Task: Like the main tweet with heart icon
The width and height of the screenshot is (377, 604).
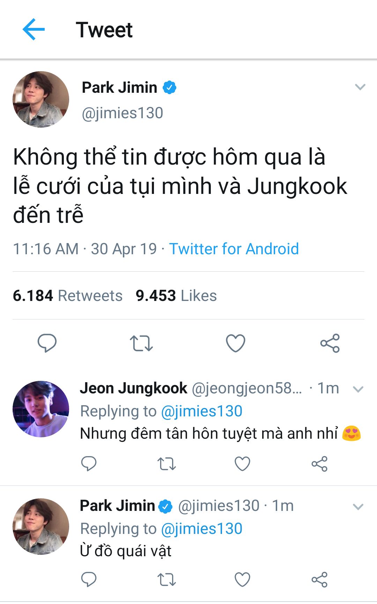Action: 236,343
